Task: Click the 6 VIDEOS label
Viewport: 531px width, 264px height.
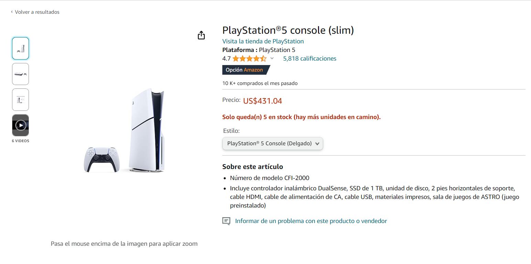Action: pyautogui.click(x=21, y=141)
